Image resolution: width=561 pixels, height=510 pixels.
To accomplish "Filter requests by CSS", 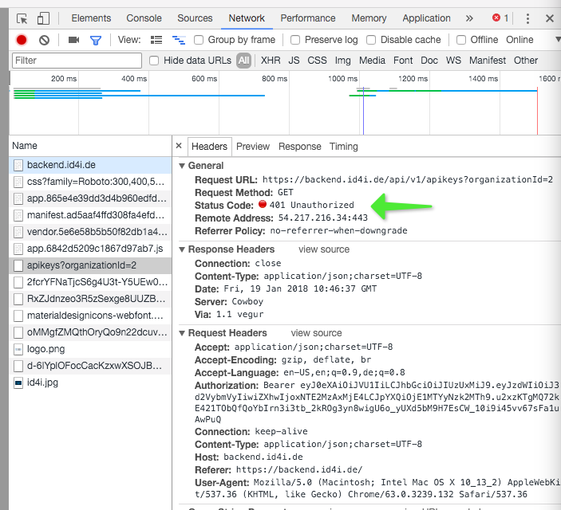I will pyautogui.click(x=317, y=61).
